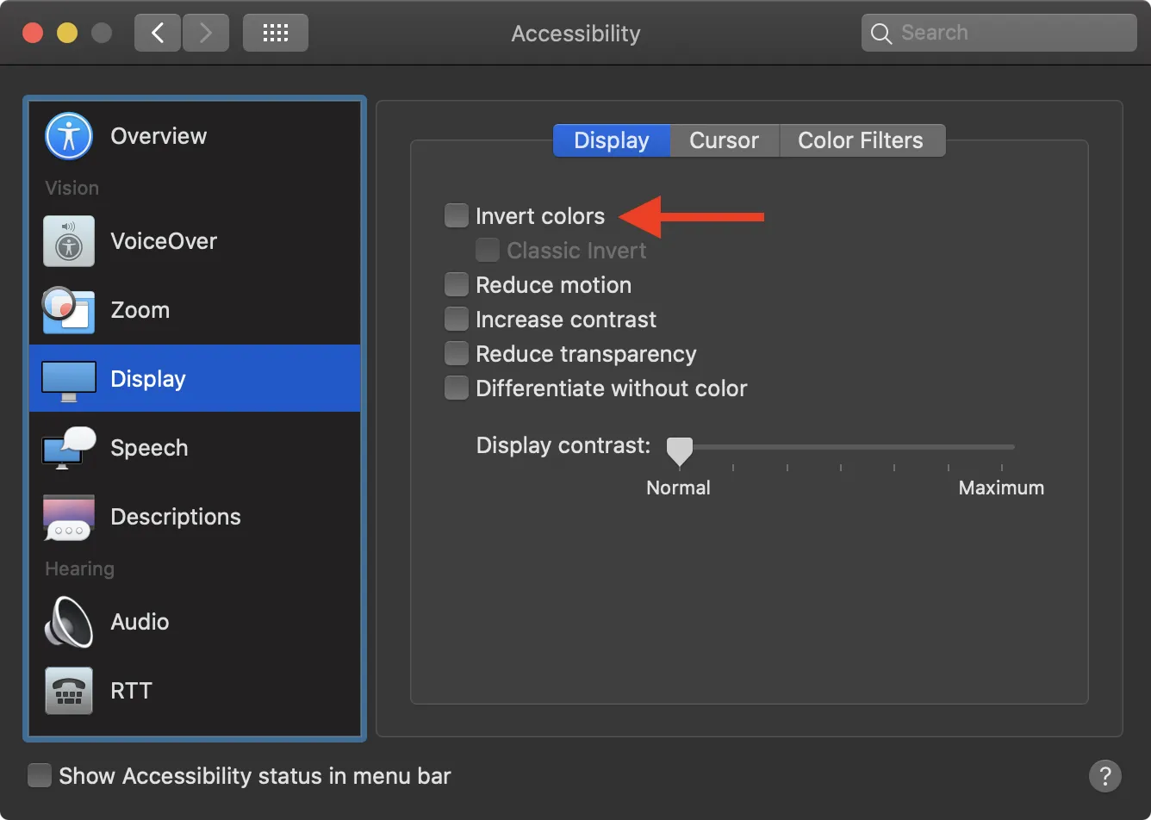The height and width of the screenshot is (820, 1151).
Task: Select the VoiceOver accessibility icon
Action: pos(68,241)
